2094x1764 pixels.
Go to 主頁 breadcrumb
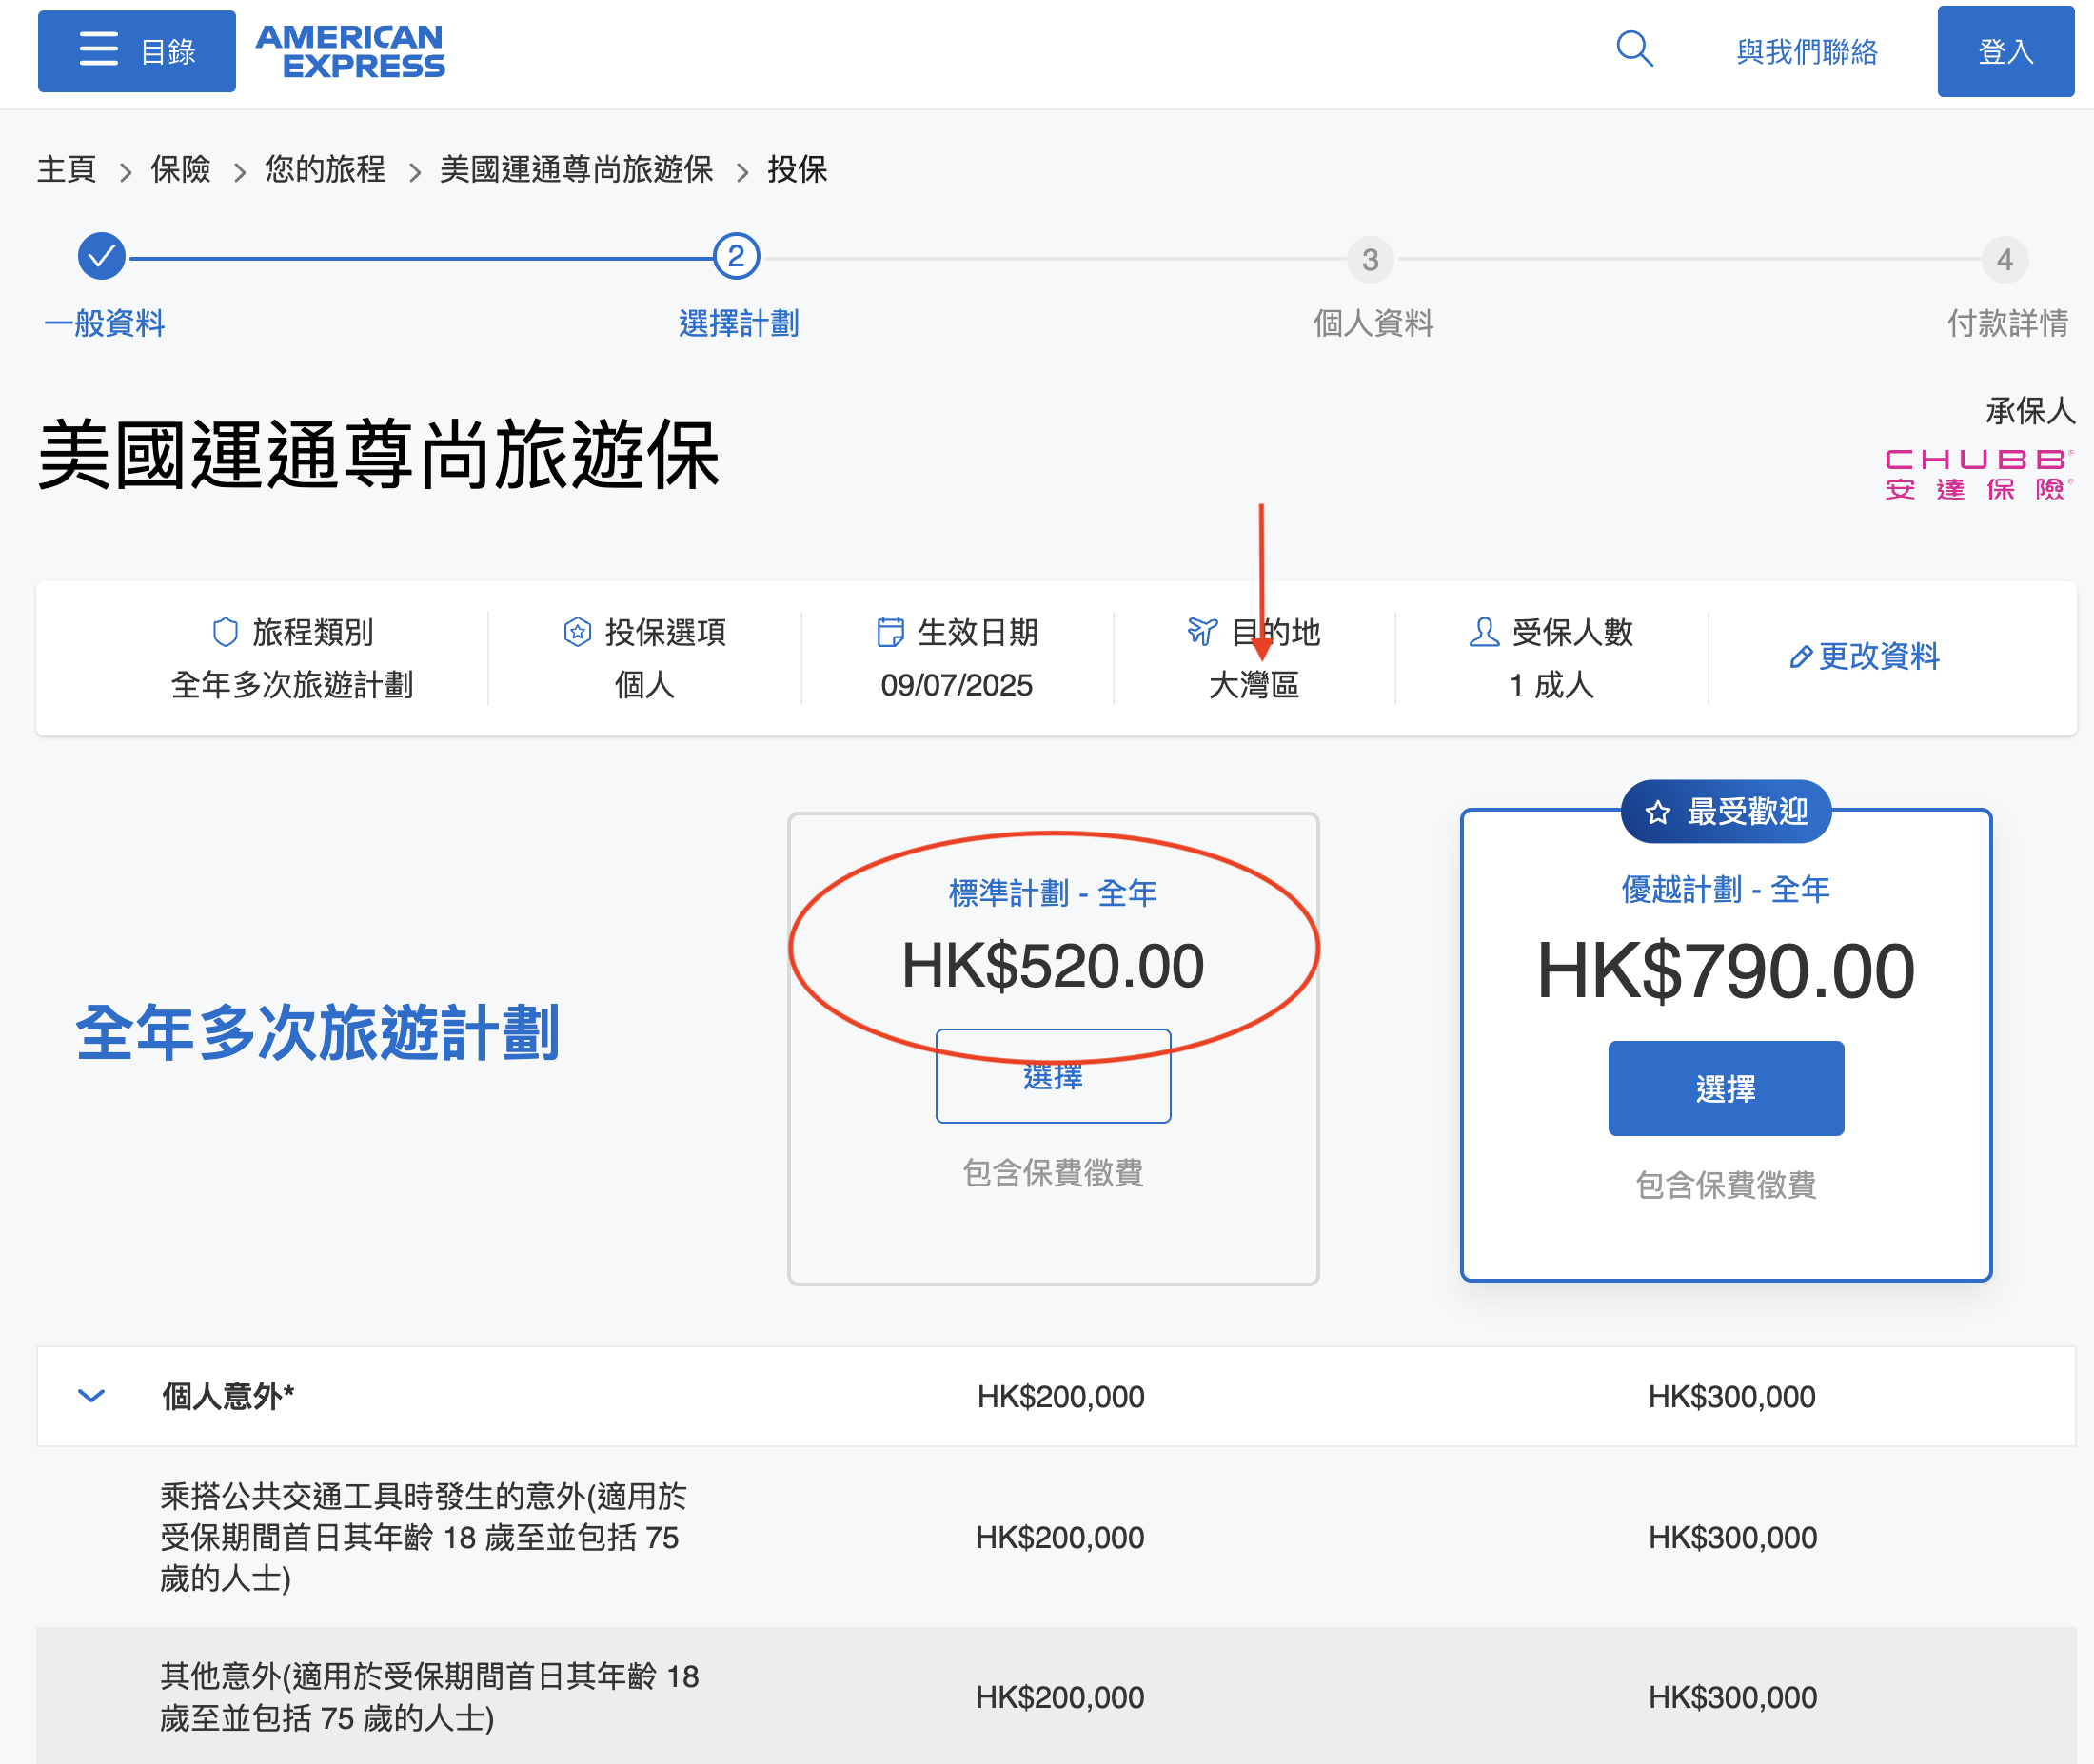[x=67, y=169]
